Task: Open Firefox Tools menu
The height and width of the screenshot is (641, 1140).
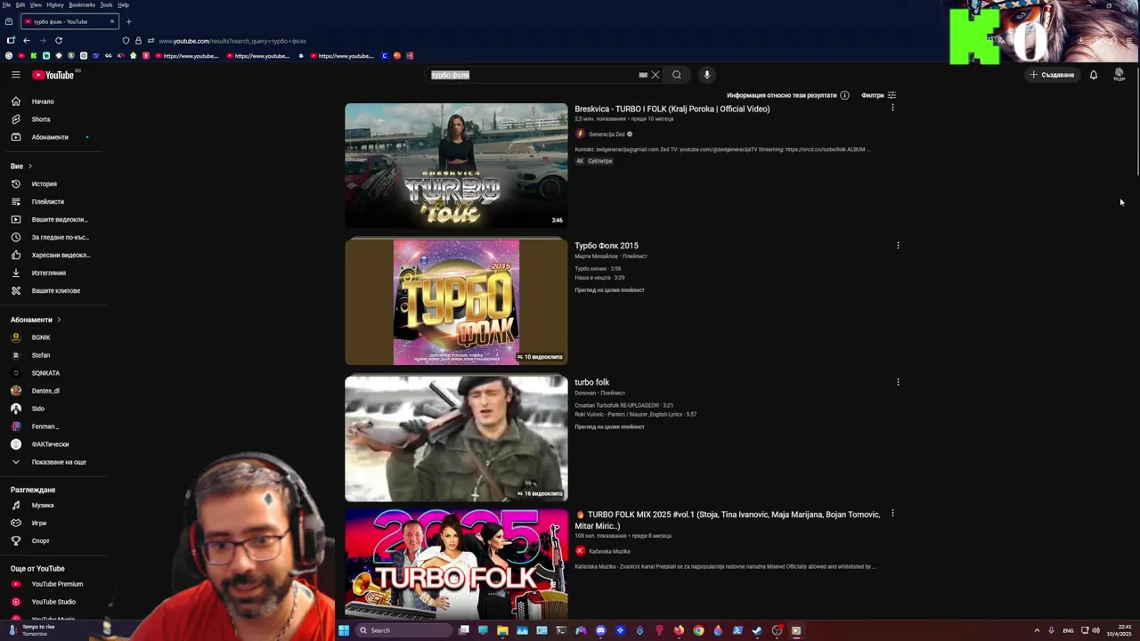Action: [106, 4]
